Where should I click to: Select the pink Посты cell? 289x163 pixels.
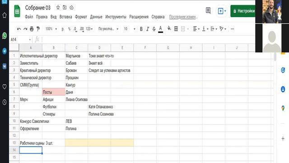54,92
